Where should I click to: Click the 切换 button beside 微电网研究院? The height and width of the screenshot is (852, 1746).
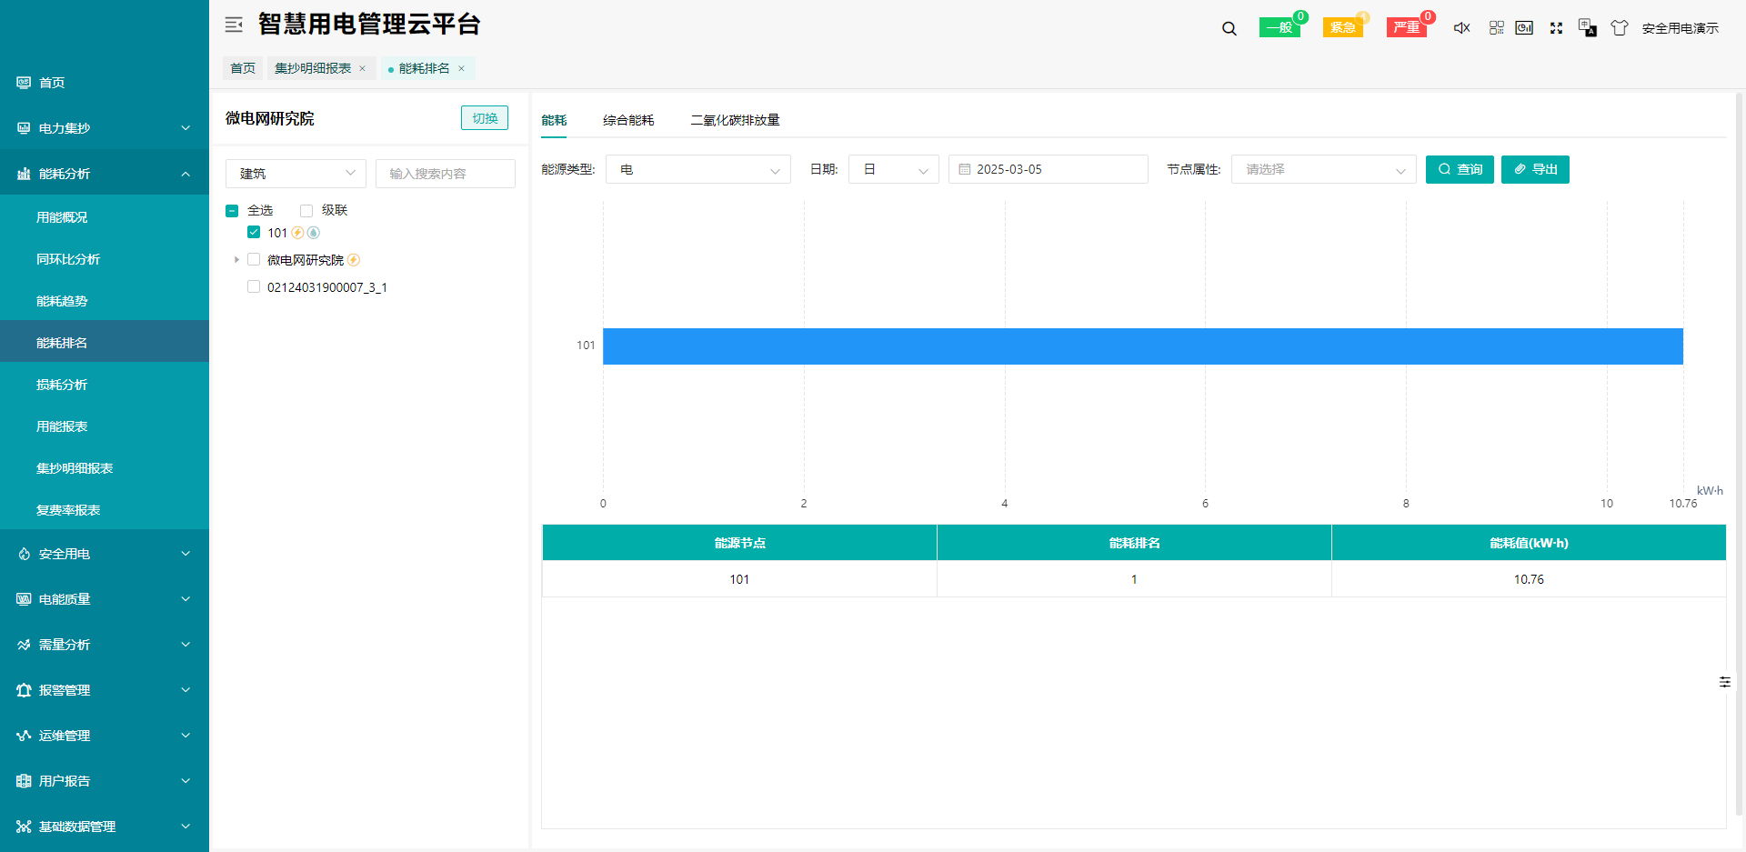point(485,118)
